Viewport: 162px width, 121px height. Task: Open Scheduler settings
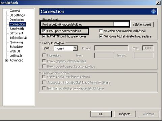coord(16,47)
